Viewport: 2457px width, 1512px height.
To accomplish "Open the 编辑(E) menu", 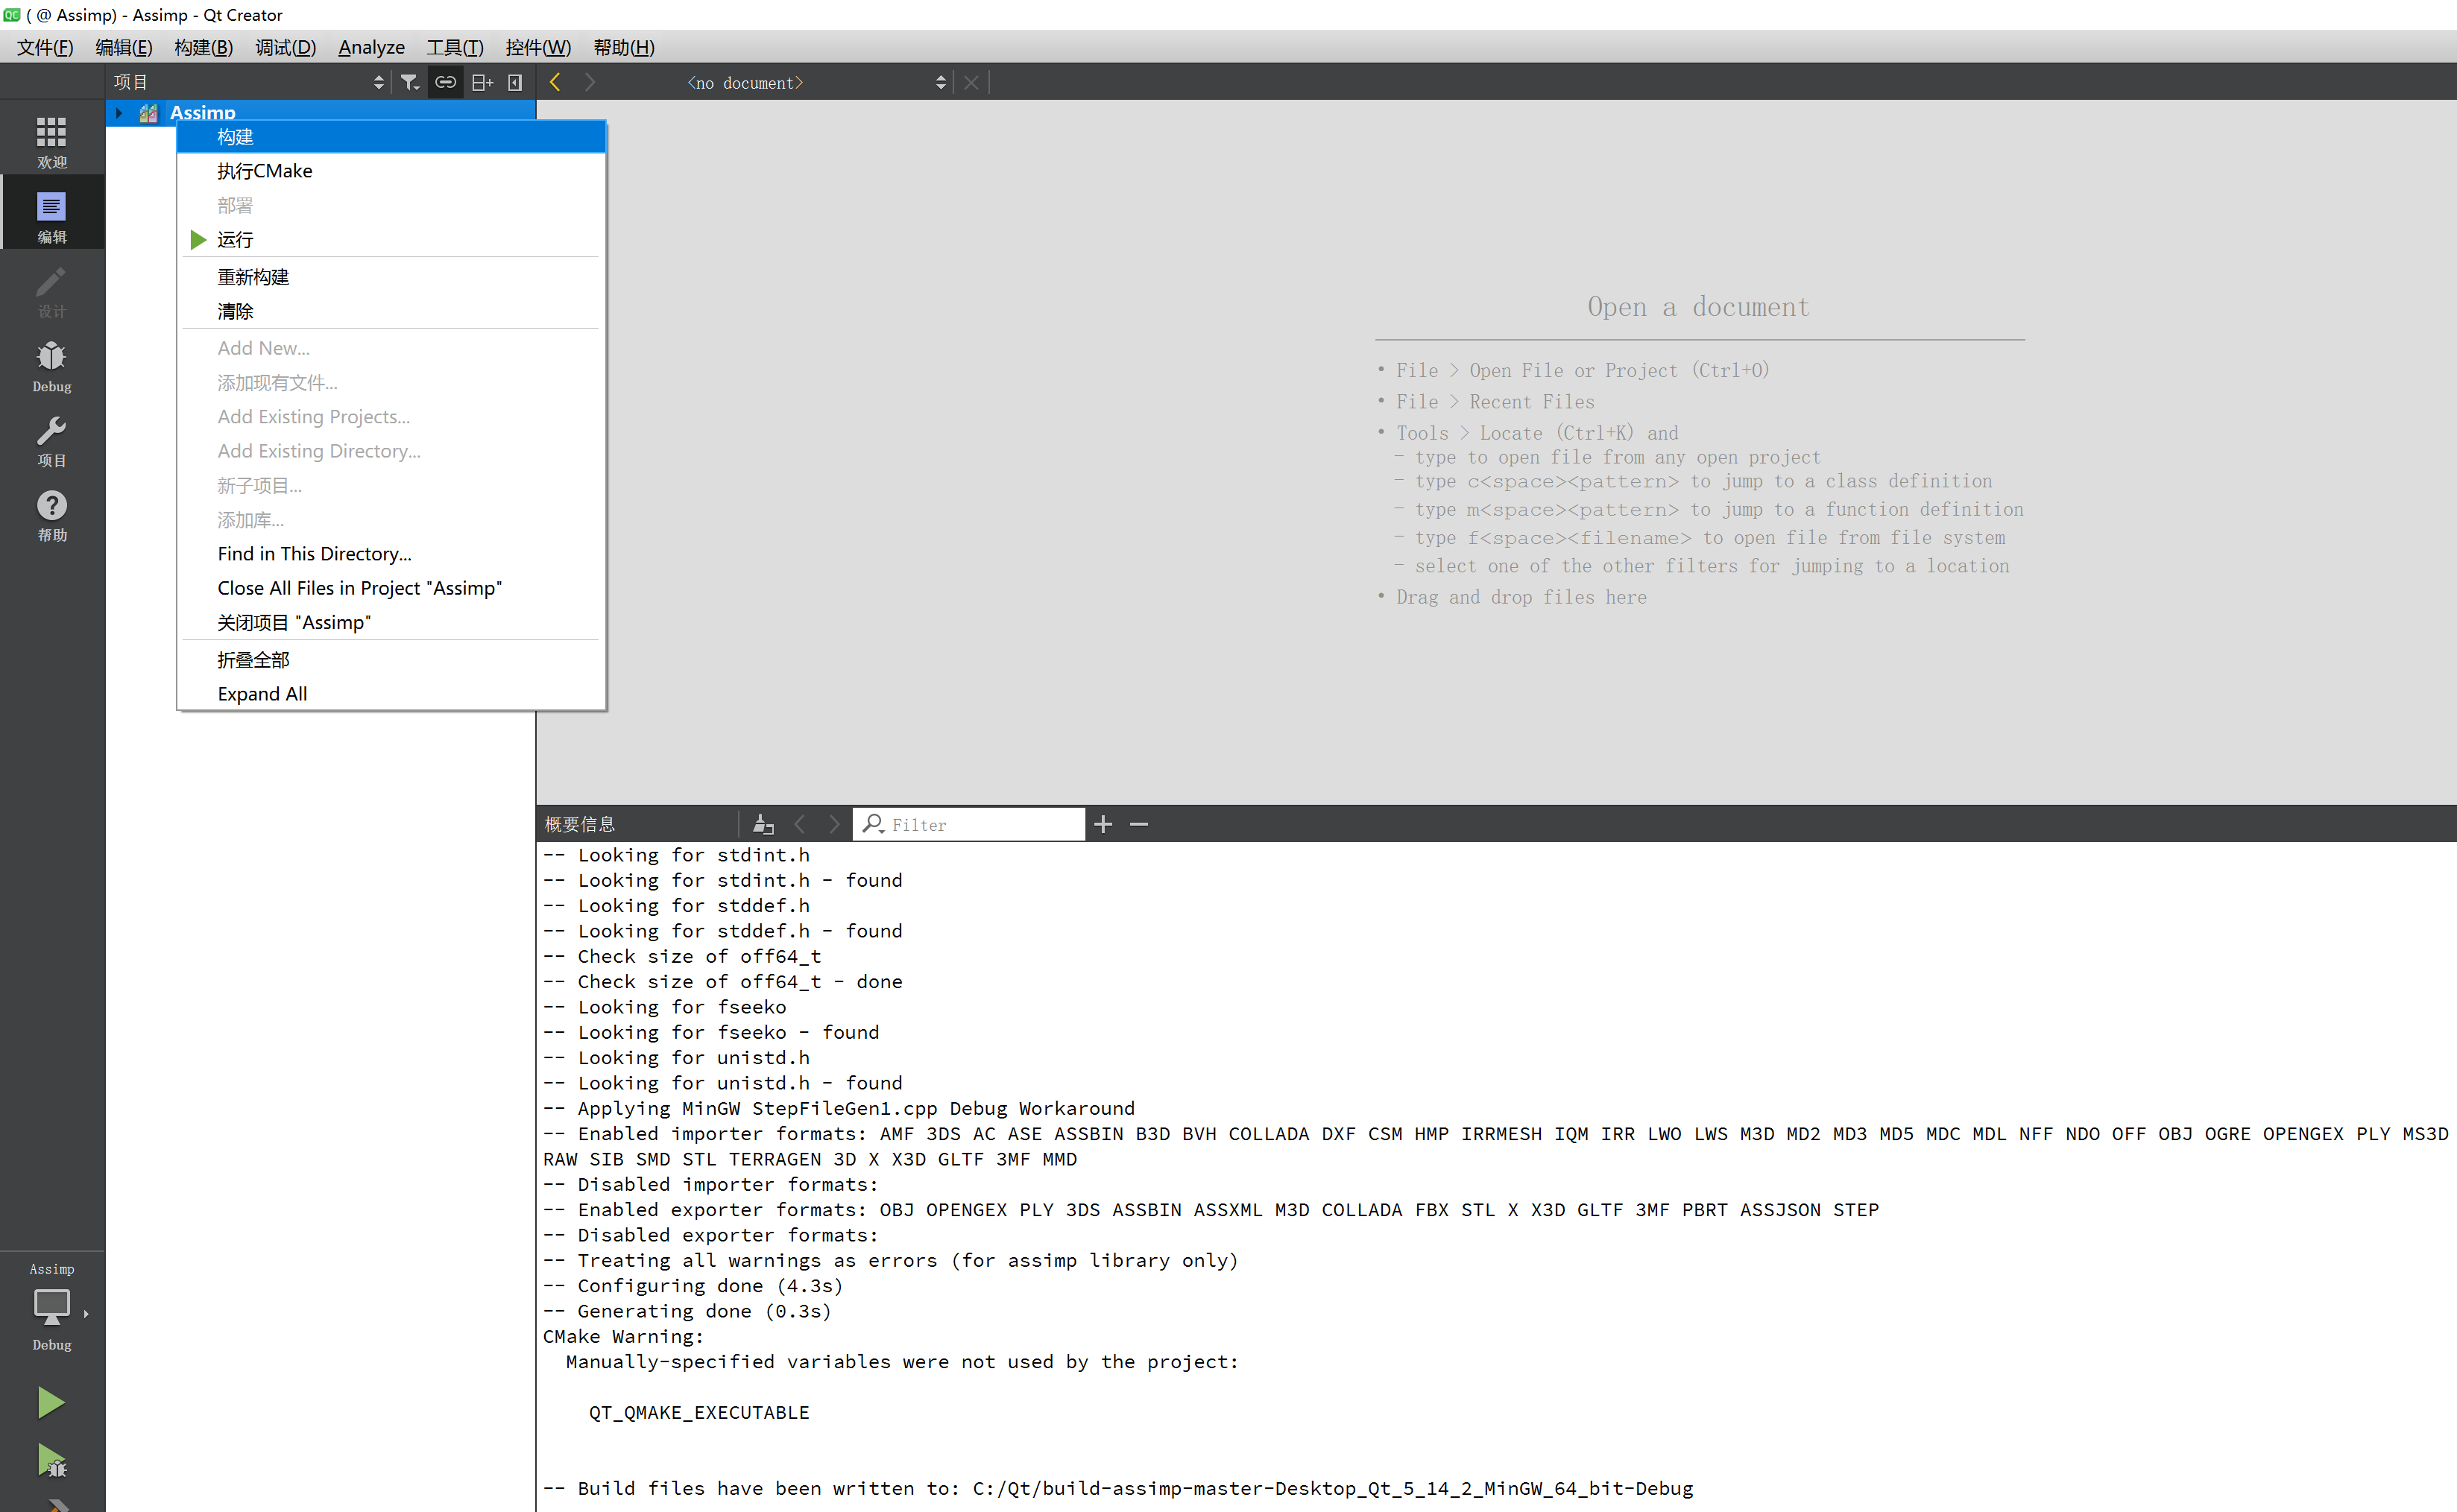I will click(x=123, y=47).
